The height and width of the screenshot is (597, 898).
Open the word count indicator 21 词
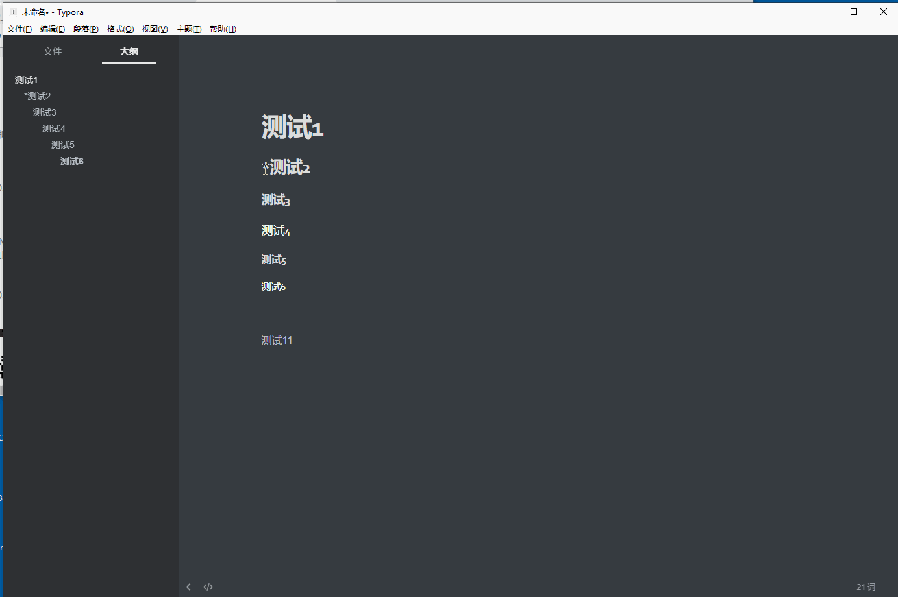[x=866, y=587]
